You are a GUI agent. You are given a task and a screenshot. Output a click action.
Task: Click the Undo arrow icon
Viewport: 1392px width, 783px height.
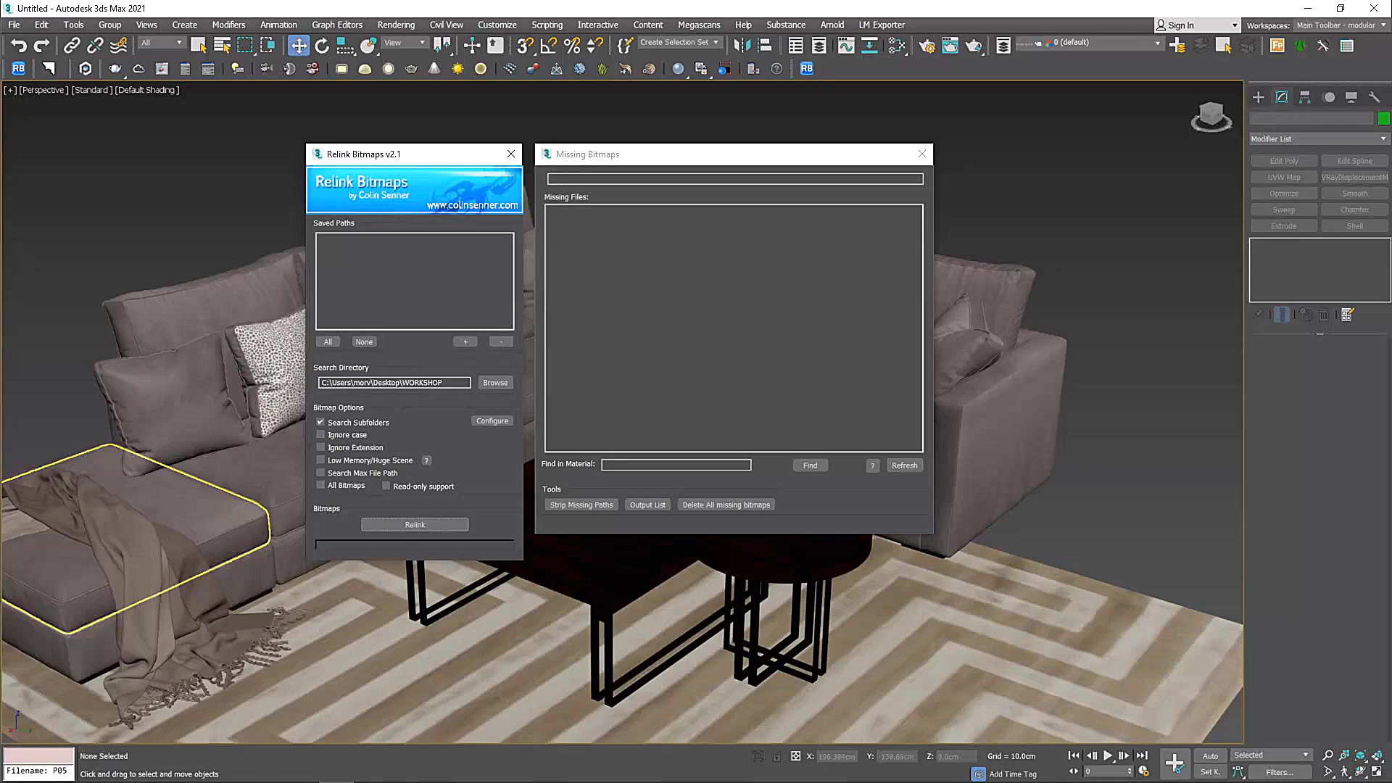[x=18, y=46]
